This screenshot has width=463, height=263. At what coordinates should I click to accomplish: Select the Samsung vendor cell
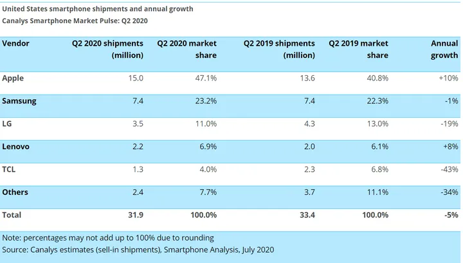click(x=19, y=101)
